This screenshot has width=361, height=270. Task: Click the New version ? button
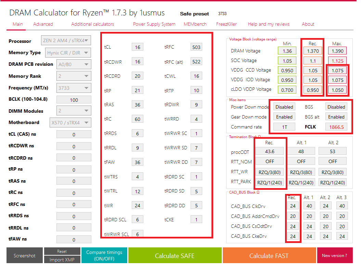(x=335, y=256)
